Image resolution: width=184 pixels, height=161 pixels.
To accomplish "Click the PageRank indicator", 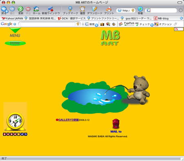I will click(129, 24).
